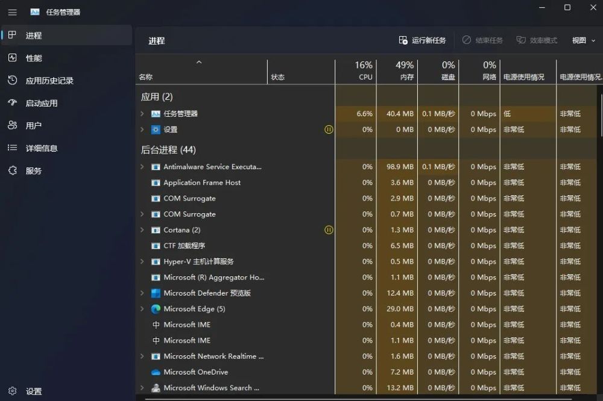
Task: Open the 视图 view dropdown
Action: 583,40
